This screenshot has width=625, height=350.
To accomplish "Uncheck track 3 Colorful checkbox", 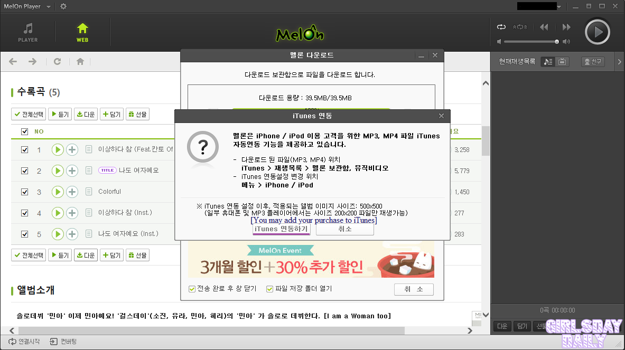I will [x=24, y=192].
